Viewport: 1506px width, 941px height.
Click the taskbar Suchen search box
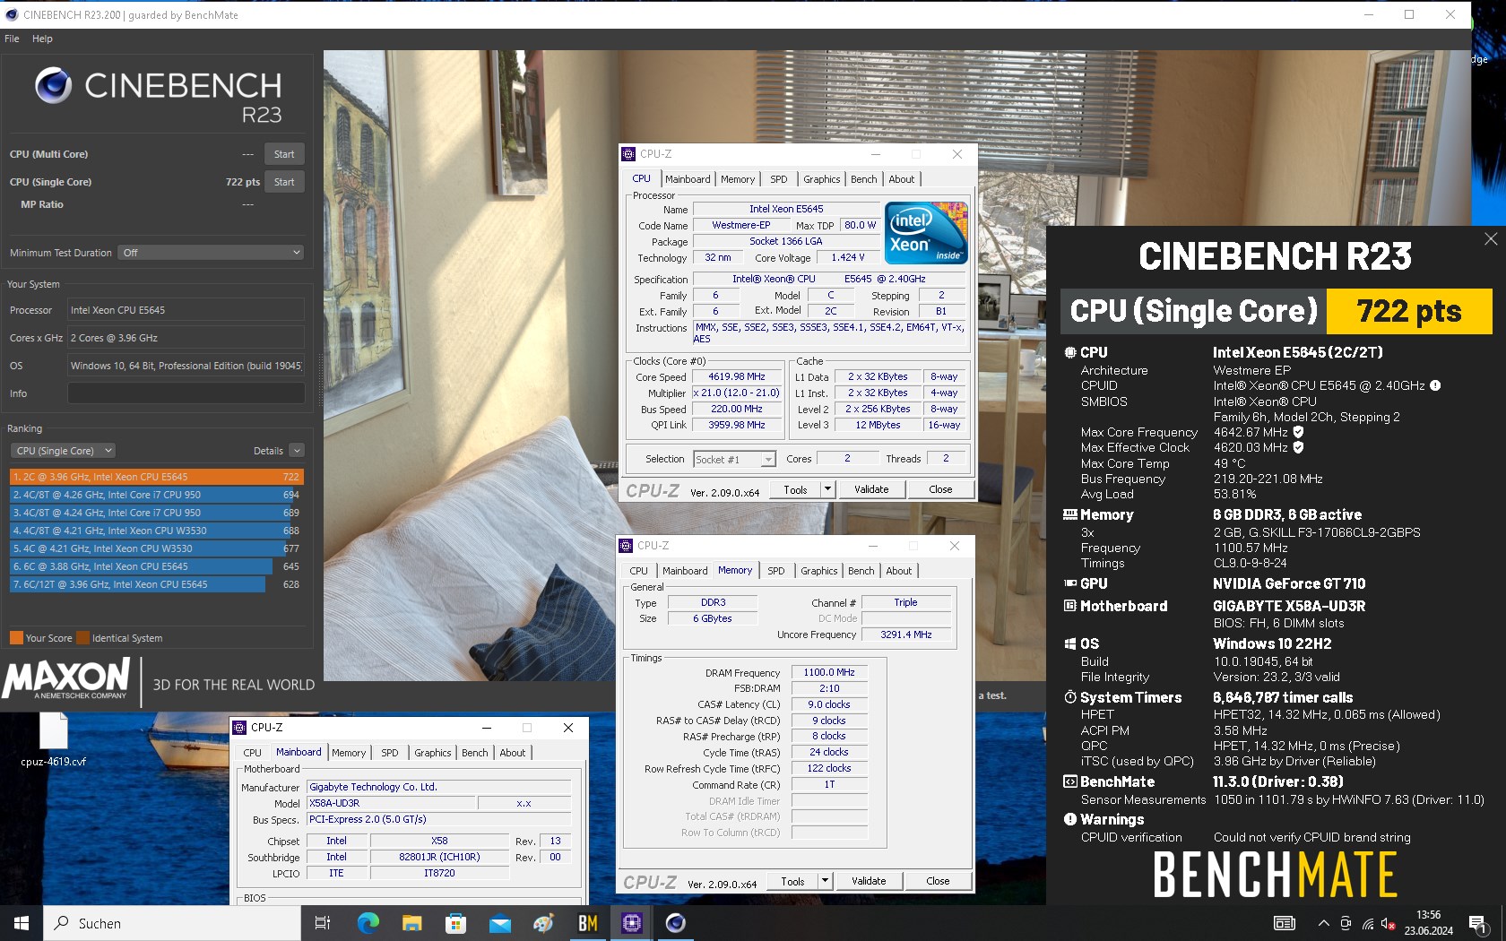172,923
